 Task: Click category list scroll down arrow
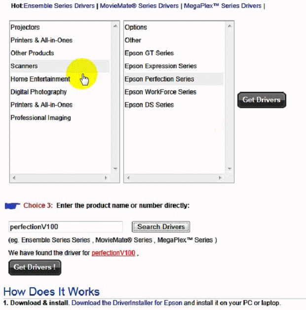coord(115,169)
